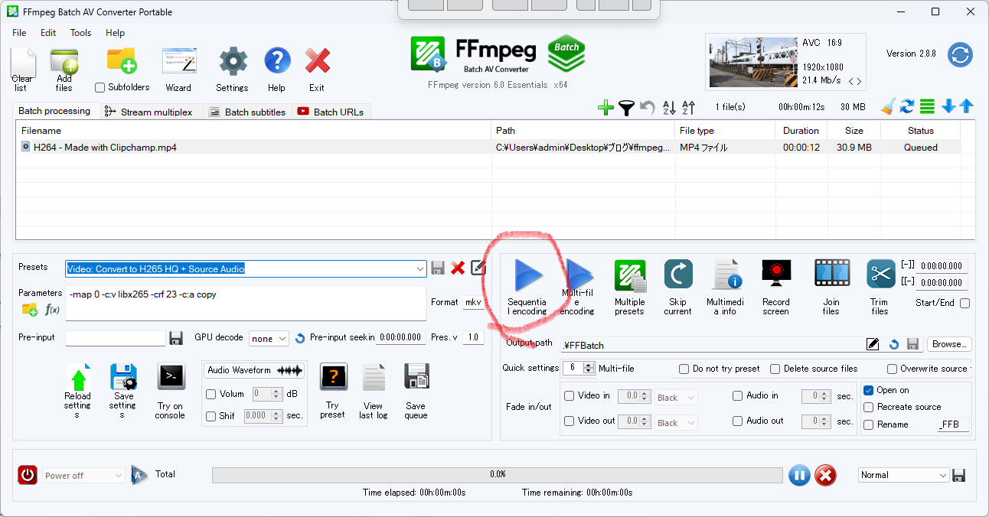Toggle the Delete source files checkbox
This screenshot has height=517, width=989.
(x=775, y=369)
